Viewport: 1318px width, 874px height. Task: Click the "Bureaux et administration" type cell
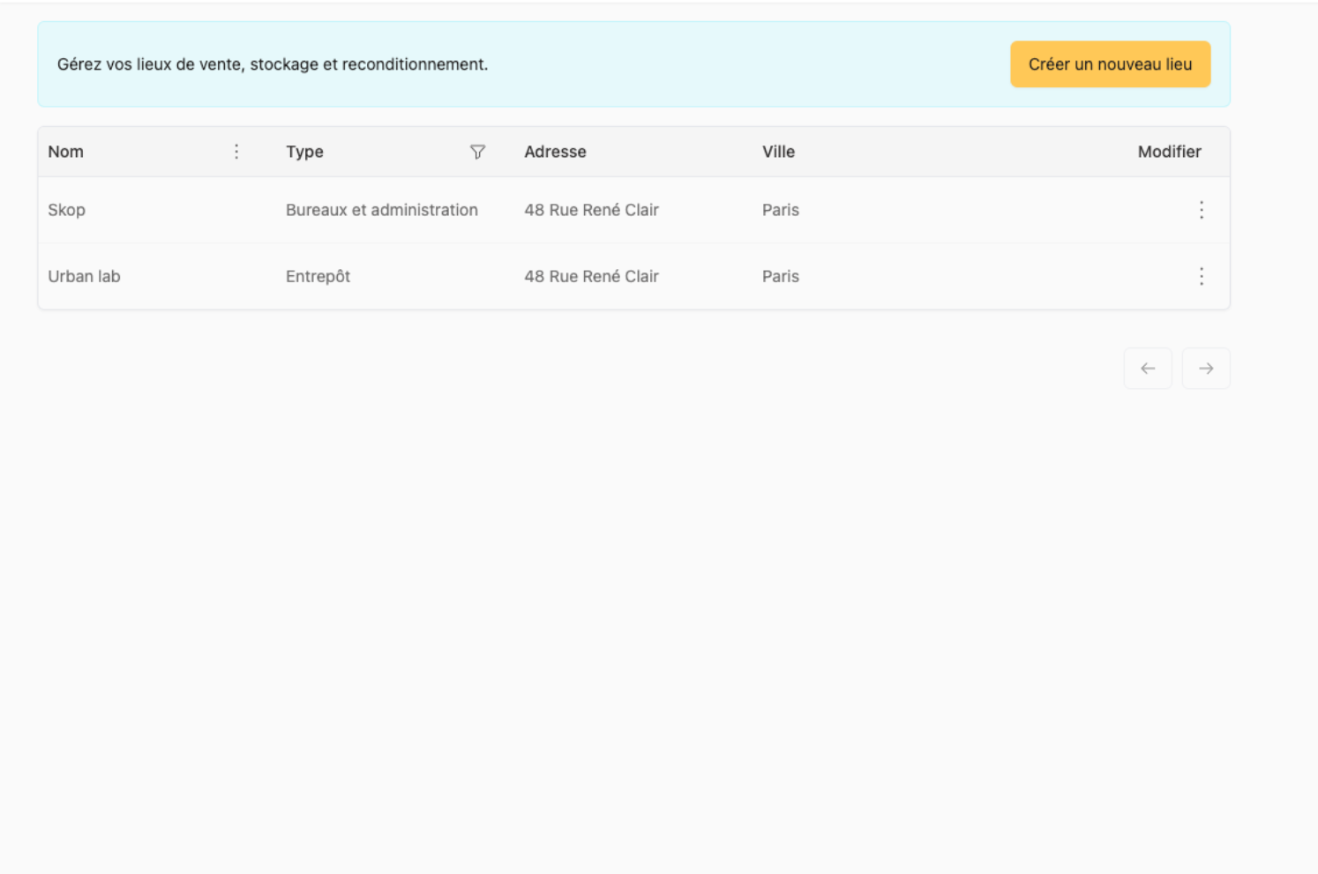click(381, 210)
